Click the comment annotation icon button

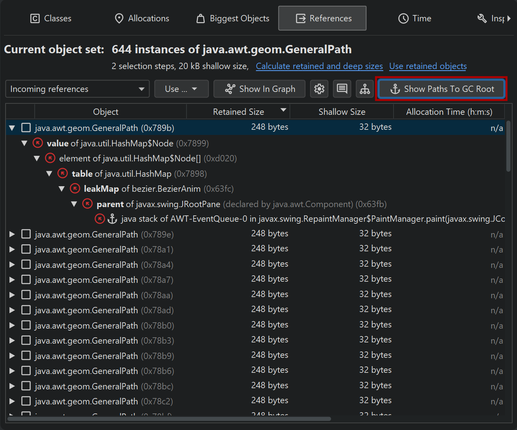342,89
